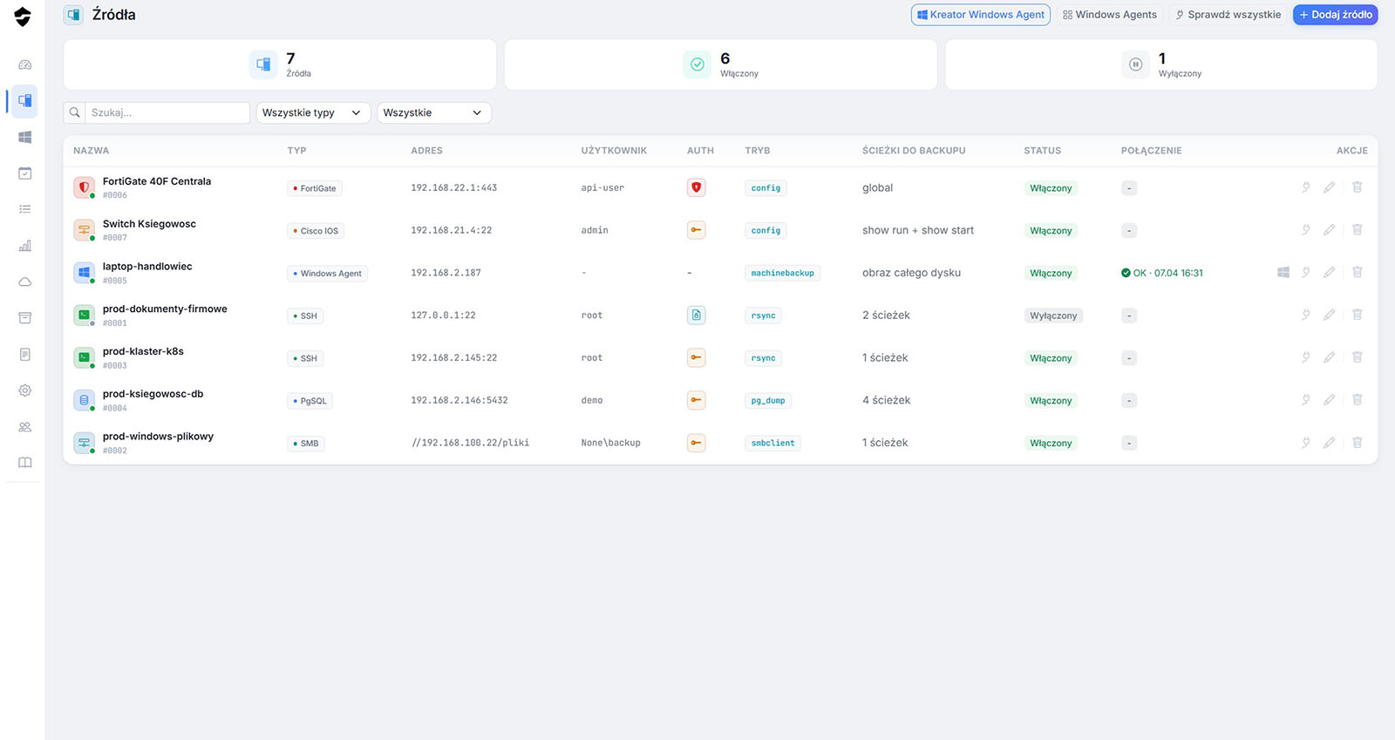Open settings gear in sidebar
This screenshot has height=740, width=1395.
click(24, 390)
